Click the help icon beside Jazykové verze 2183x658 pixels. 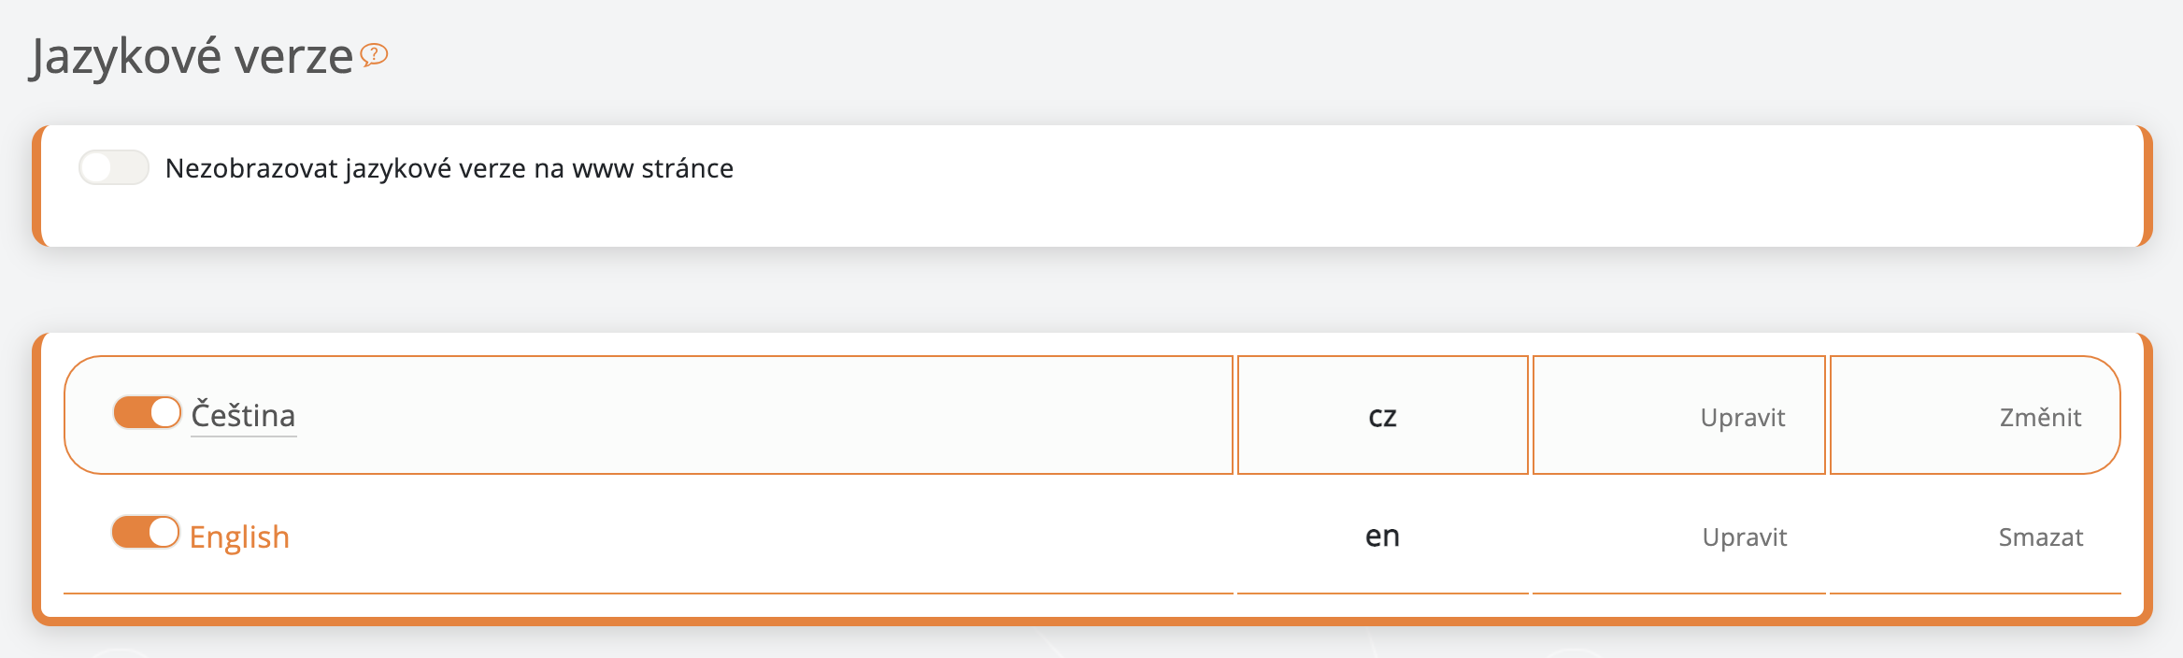pos(374,55)
